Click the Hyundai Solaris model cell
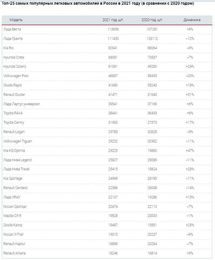The height and width of the screenshot is (260, 215). (x=15, y=66)
